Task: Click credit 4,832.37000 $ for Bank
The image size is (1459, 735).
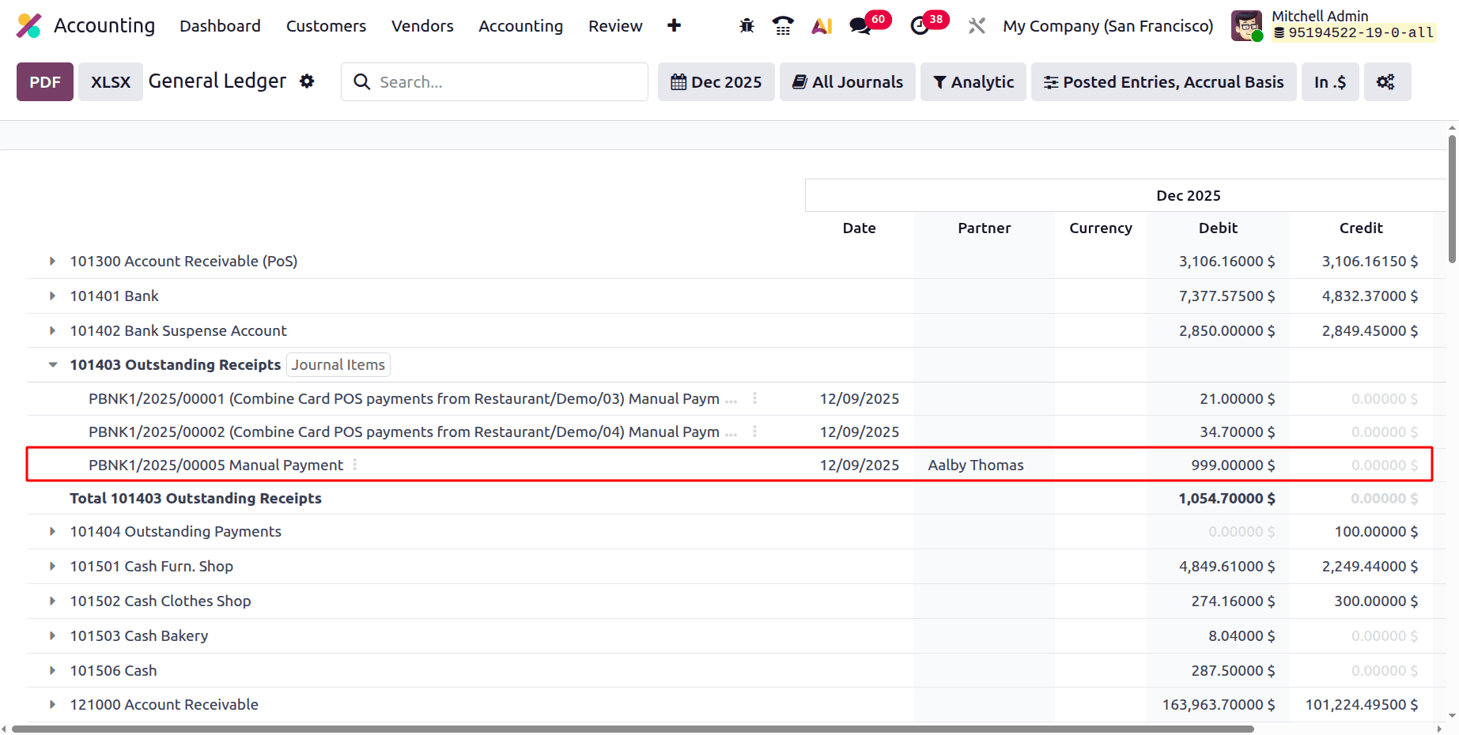Action: [x=1370, y=296]
